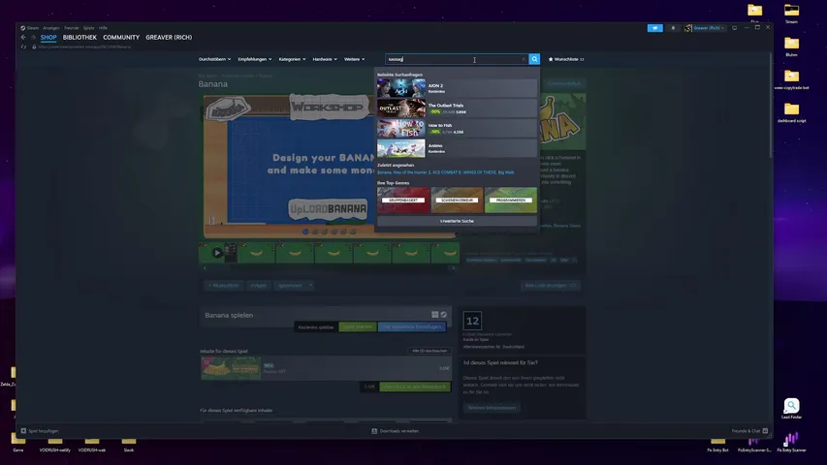
Task: Click Zur Bibliothek hinzufügen button
Action: tap(412, 326)
